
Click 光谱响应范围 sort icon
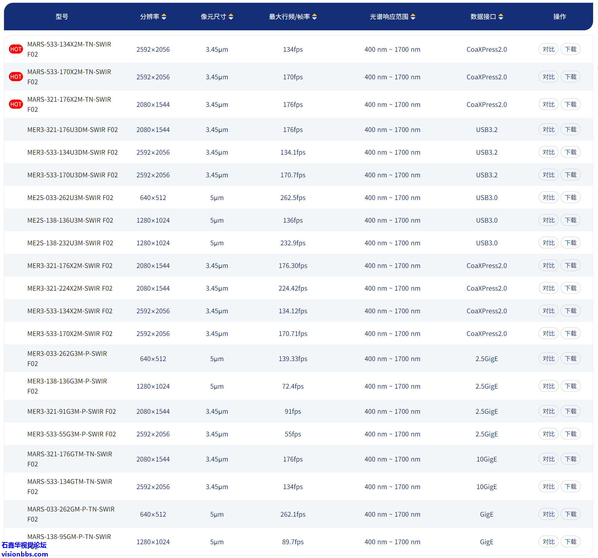(x=413, y=17)
